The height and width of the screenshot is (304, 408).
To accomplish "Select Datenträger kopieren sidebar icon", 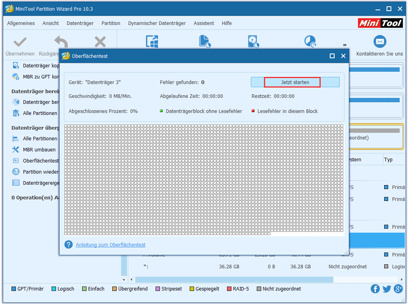I will (x=16, y=65).
